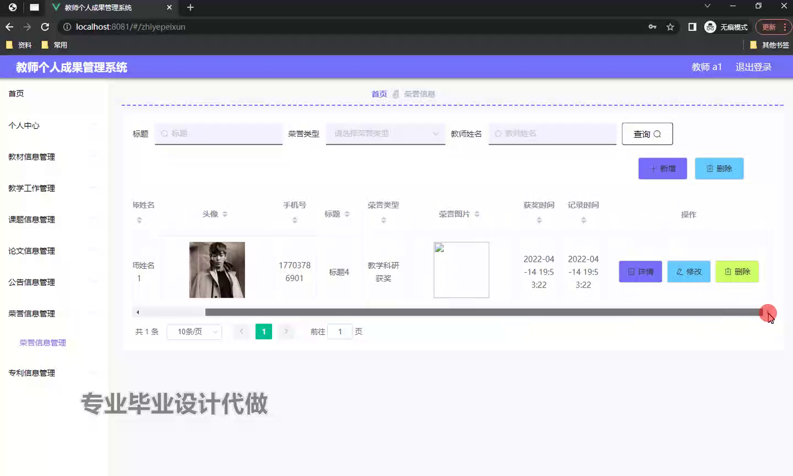This screenshot has height=476, width=793.
Task: Expand the 专利信息管理 sidebar menu
Action: (x=54, y=373)
